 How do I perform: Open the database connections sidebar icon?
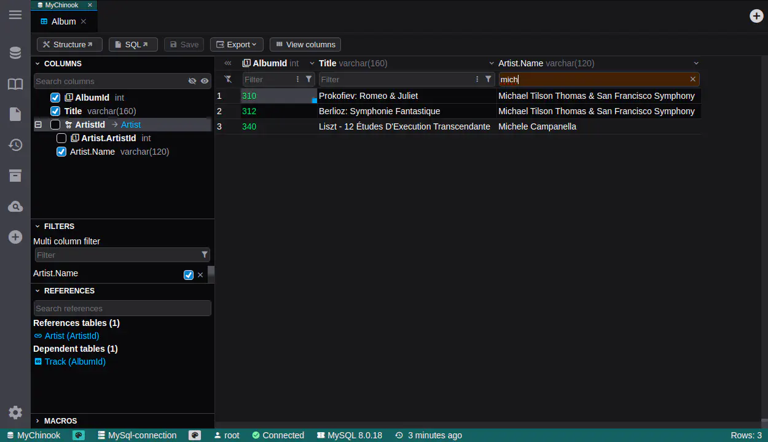[15, 53]
